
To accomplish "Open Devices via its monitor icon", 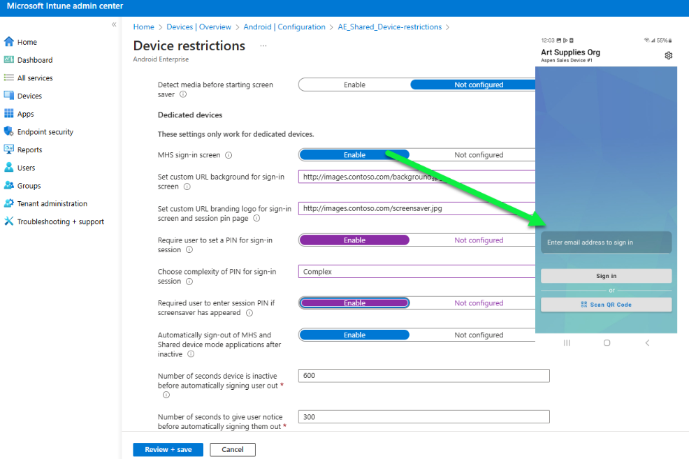I will [x=9, y=96].
